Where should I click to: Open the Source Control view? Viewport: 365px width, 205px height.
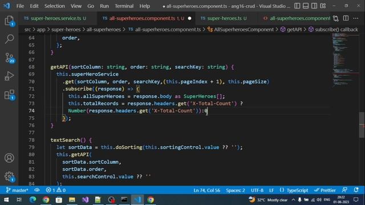[x=9, y=58]
